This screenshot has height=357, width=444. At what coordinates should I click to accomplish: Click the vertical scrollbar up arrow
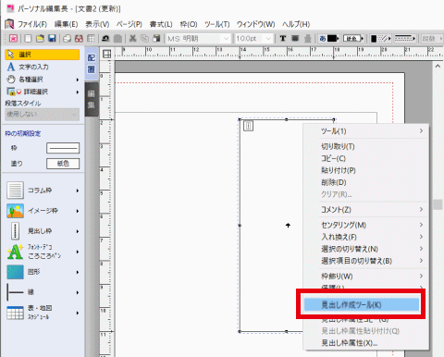(438, 66)
